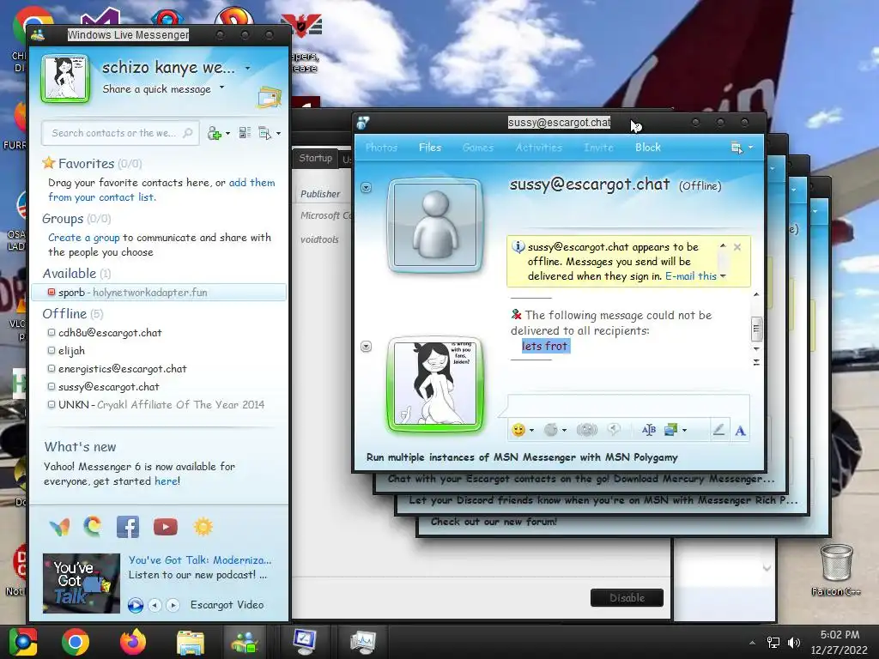This screenshot has width=879, height=659.
Task: Click Games in the chat toolbar
Action: coord(478,148)
